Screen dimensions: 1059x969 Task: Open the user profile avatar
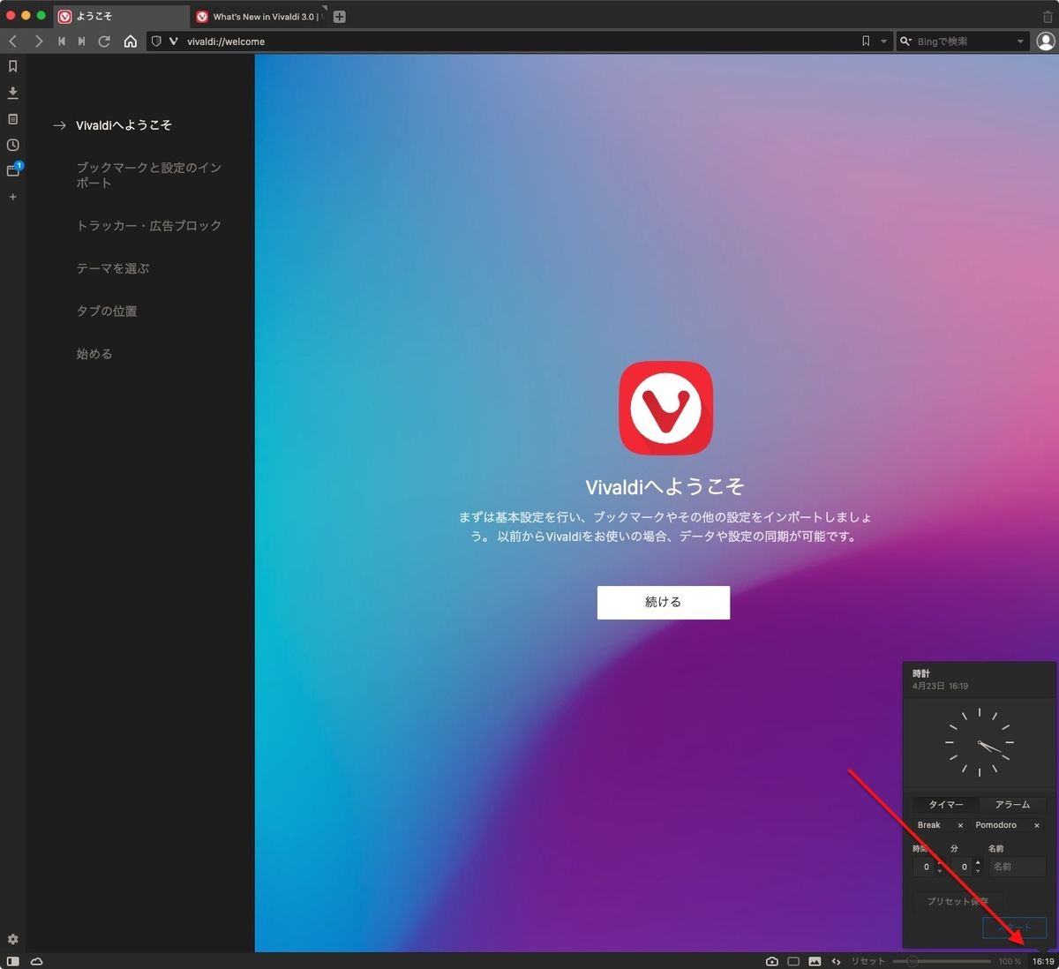1046,41
